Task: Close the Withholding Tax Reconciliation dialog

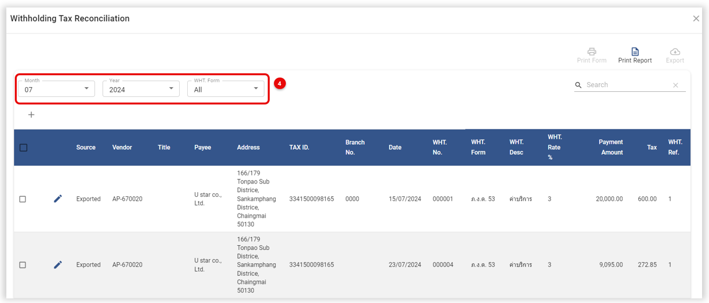Action: click(x=696, y=18)
